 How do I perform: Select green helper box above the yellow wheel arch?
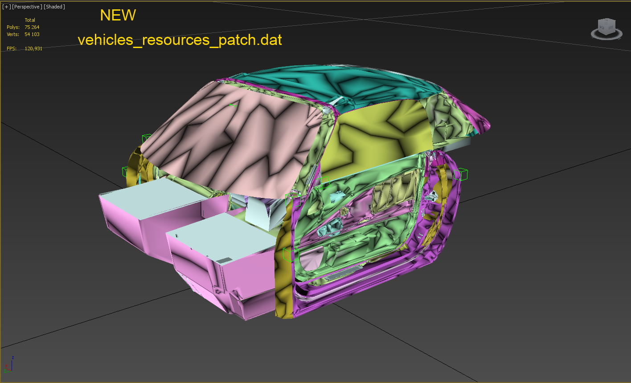146,139
